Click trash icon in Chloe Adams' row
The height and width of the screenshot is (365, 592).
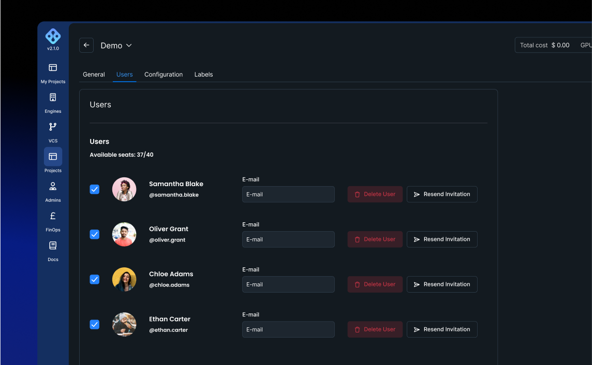coord(357,285)
